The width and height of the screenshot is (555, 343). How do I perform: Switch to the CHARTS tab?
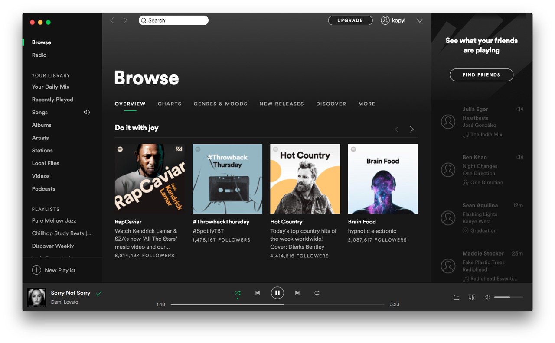[x=170, y=104]
